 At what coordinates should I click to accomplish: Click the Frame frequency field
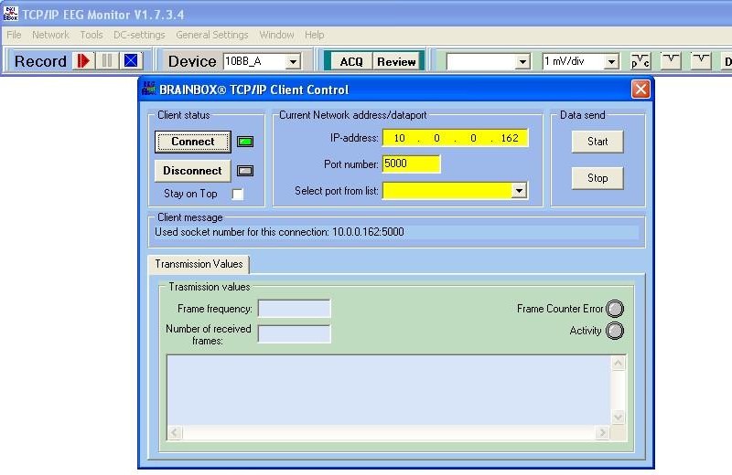point(294,309)
